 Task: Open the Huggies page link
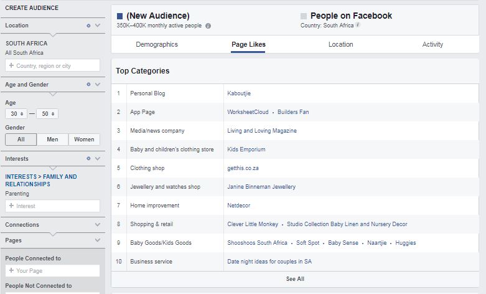[x=405, y=242]
